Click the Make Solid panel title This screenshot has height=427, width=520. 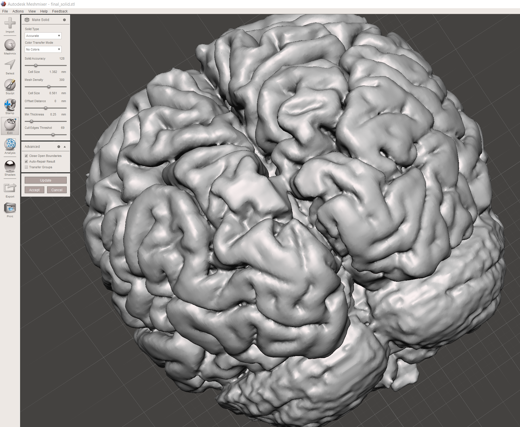pos(41,20)
